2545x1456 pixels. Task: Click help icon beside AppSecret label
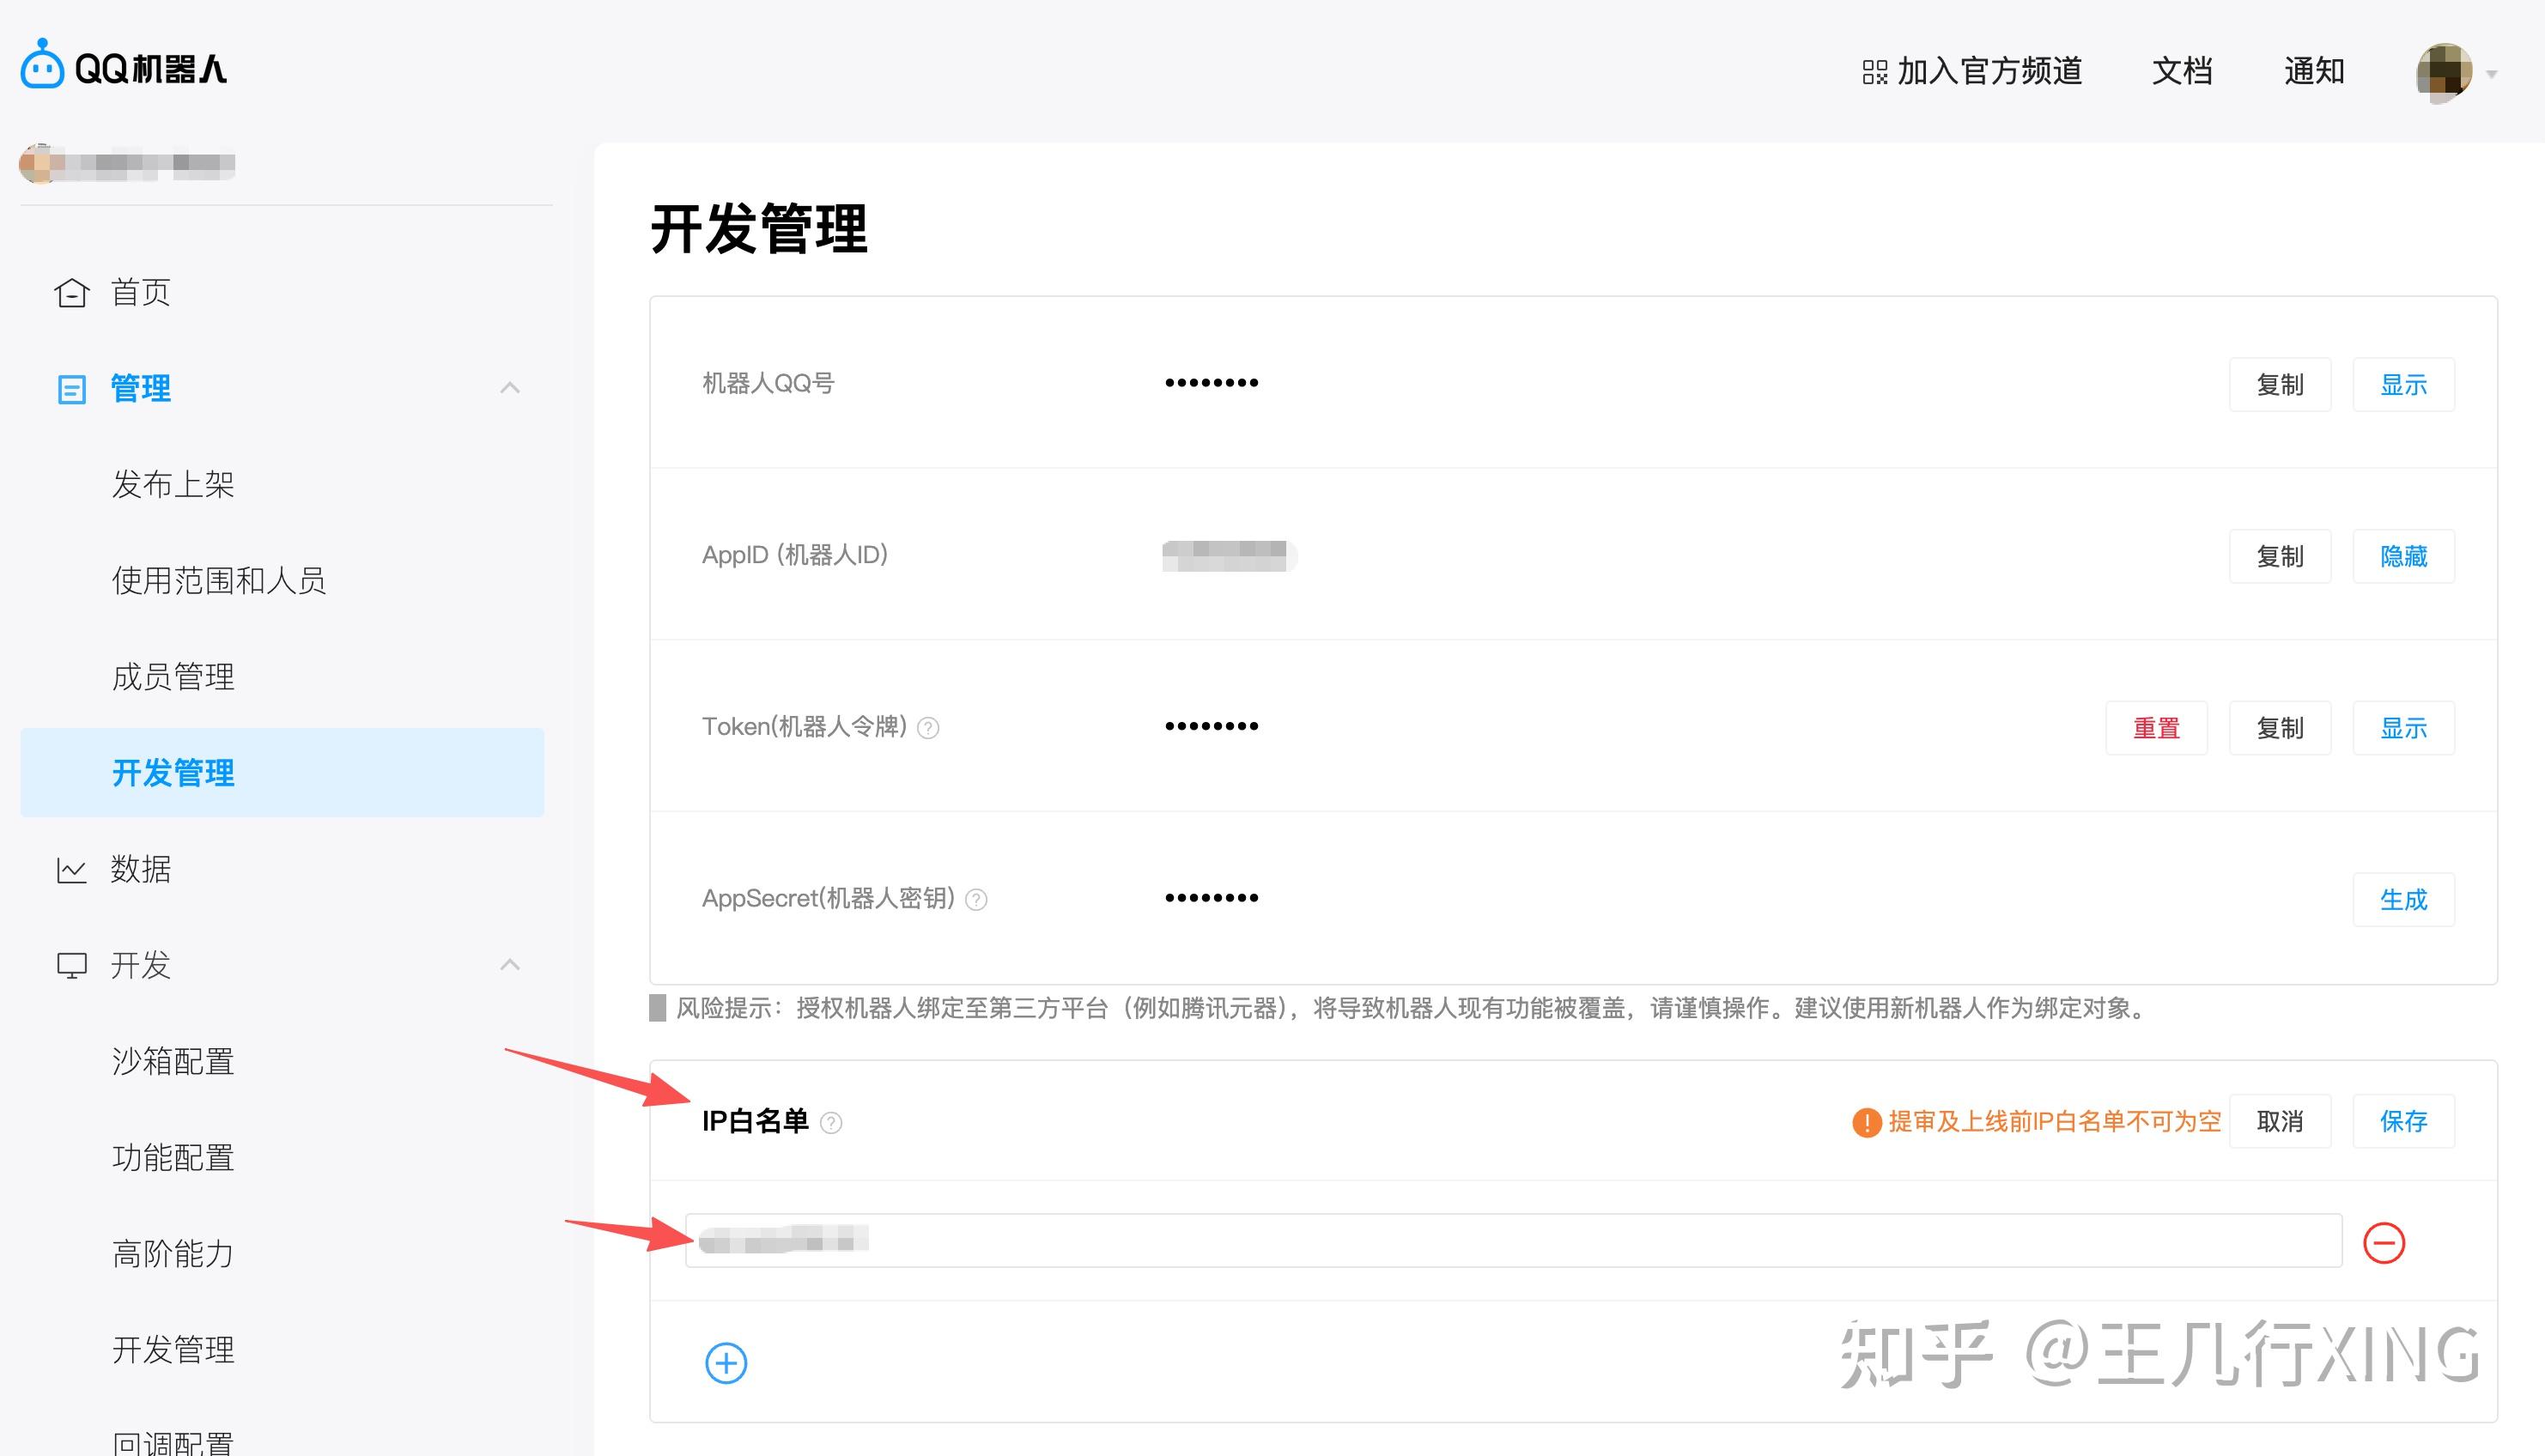point(976,900)
